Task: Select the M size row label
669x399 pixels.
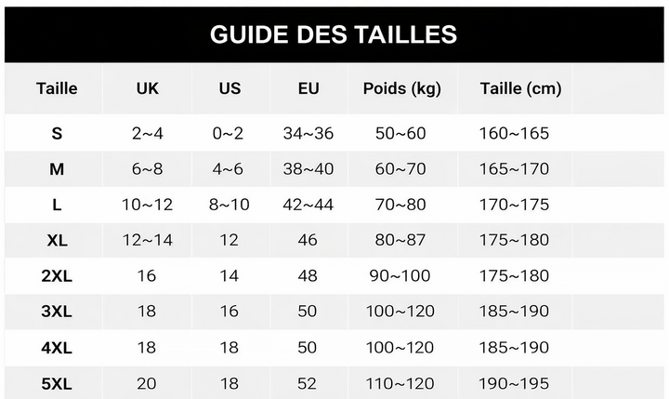Action: pyautogui.click(x=57, y=169)
